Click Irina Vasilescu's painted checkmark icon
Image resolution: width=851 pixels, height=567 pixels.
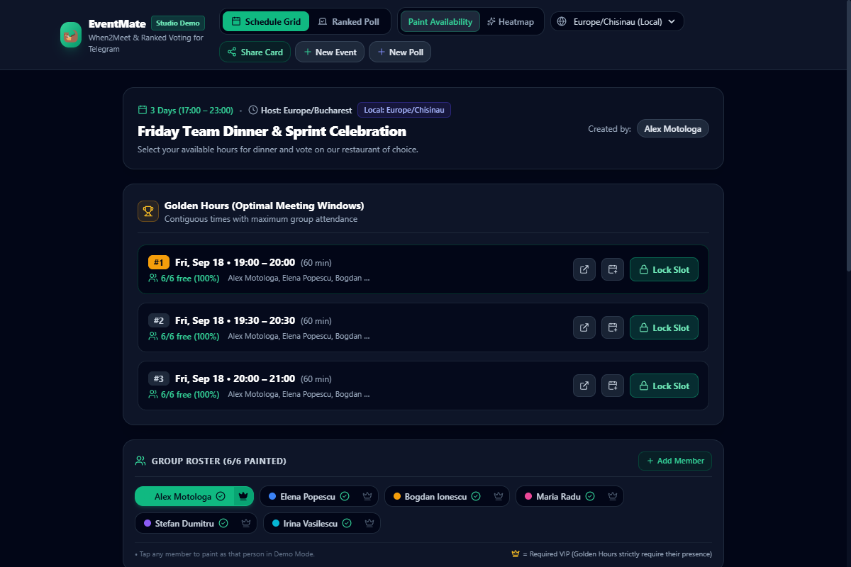[x=347, y=523]
